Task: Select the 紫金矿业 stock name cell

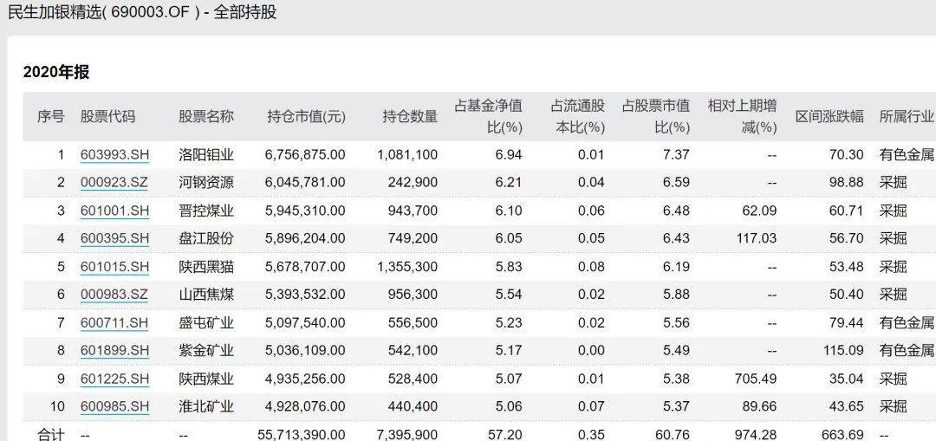Action: coord(206,351)
